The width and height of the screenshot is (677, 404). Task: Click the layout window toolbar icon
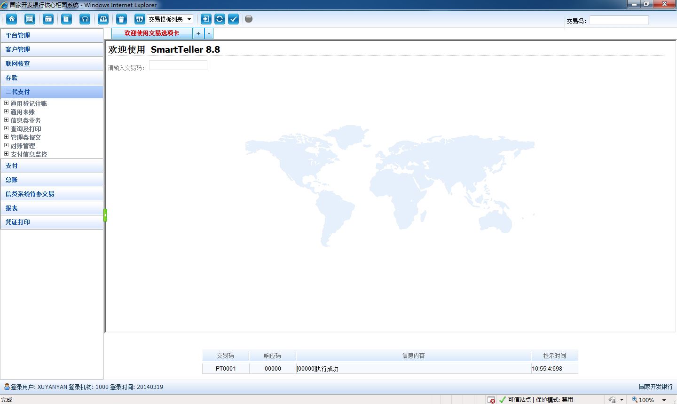pyautogui.click(x=30, y=19)
